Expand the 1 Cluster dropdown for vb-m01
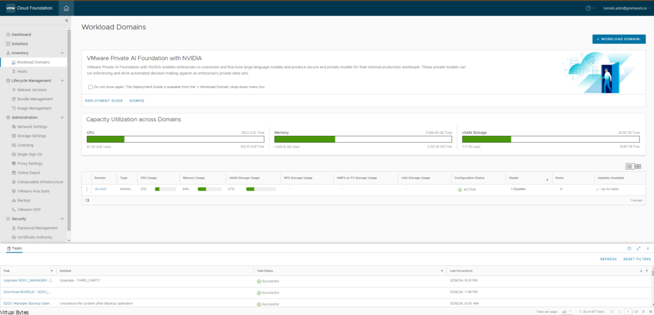Viewport: 654px width, 315px height. coord(519,189)
